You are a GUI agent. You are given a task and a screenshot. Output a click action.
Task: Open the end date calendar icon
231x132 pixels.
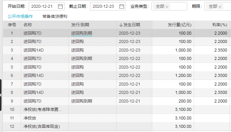[122, 6]
